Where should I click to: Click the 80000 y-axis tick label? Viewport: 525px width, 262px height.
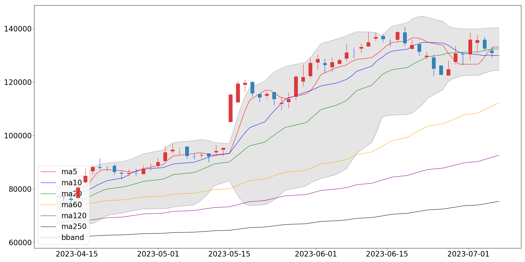[20, 189]
